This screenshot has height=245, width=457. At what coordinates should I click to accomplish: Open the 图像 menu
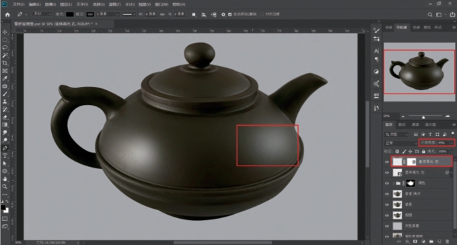point(50,4)
